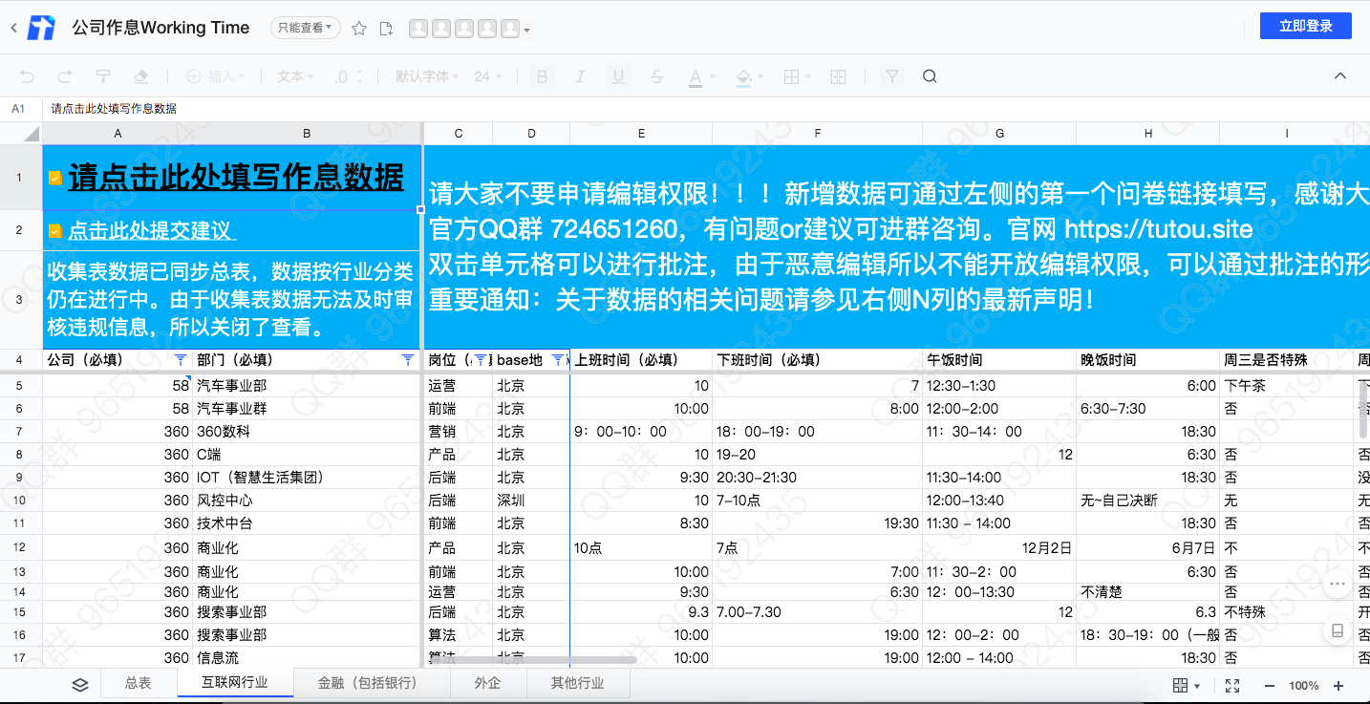Open filter dropdown on 部门（必填） column

coord(408,360)
